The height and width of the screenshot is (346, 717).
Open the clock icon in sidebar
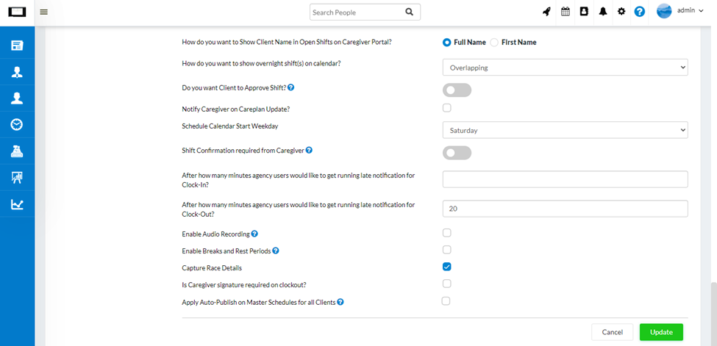tap(16, 124)
